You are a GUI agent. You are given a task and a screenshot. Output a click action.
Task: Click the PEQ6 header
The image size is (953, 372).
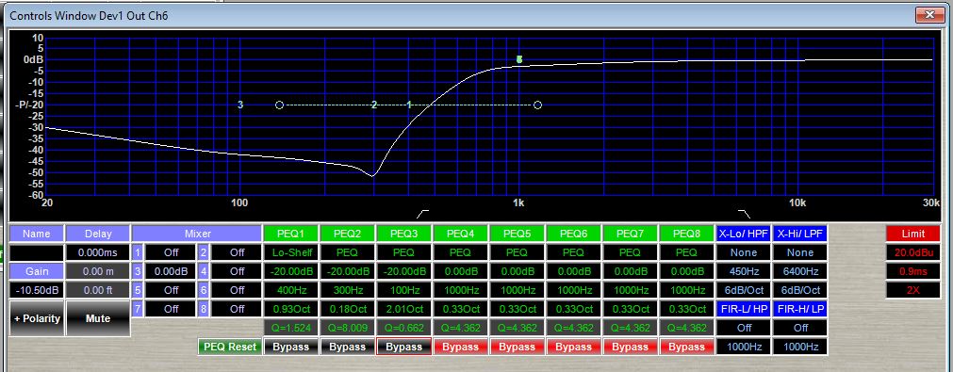574,234
